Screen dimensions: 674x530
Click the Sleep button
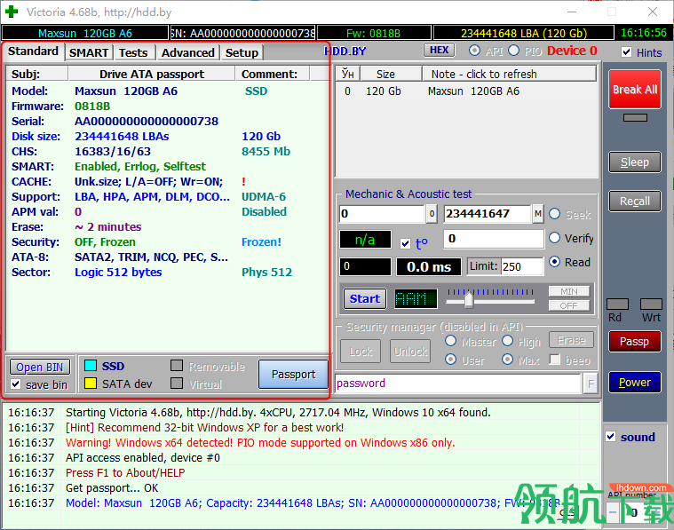635,162
